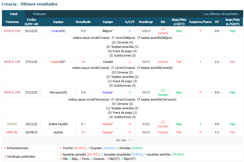This screenshot has height=162, width=244.
Task: Click Los últimos 20 partidos label
Action: [x=221, y=14]
